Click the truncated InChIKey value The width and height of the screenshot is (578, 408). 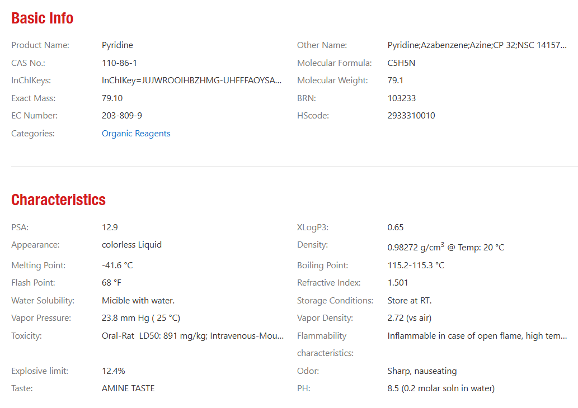tap(192, 80)
